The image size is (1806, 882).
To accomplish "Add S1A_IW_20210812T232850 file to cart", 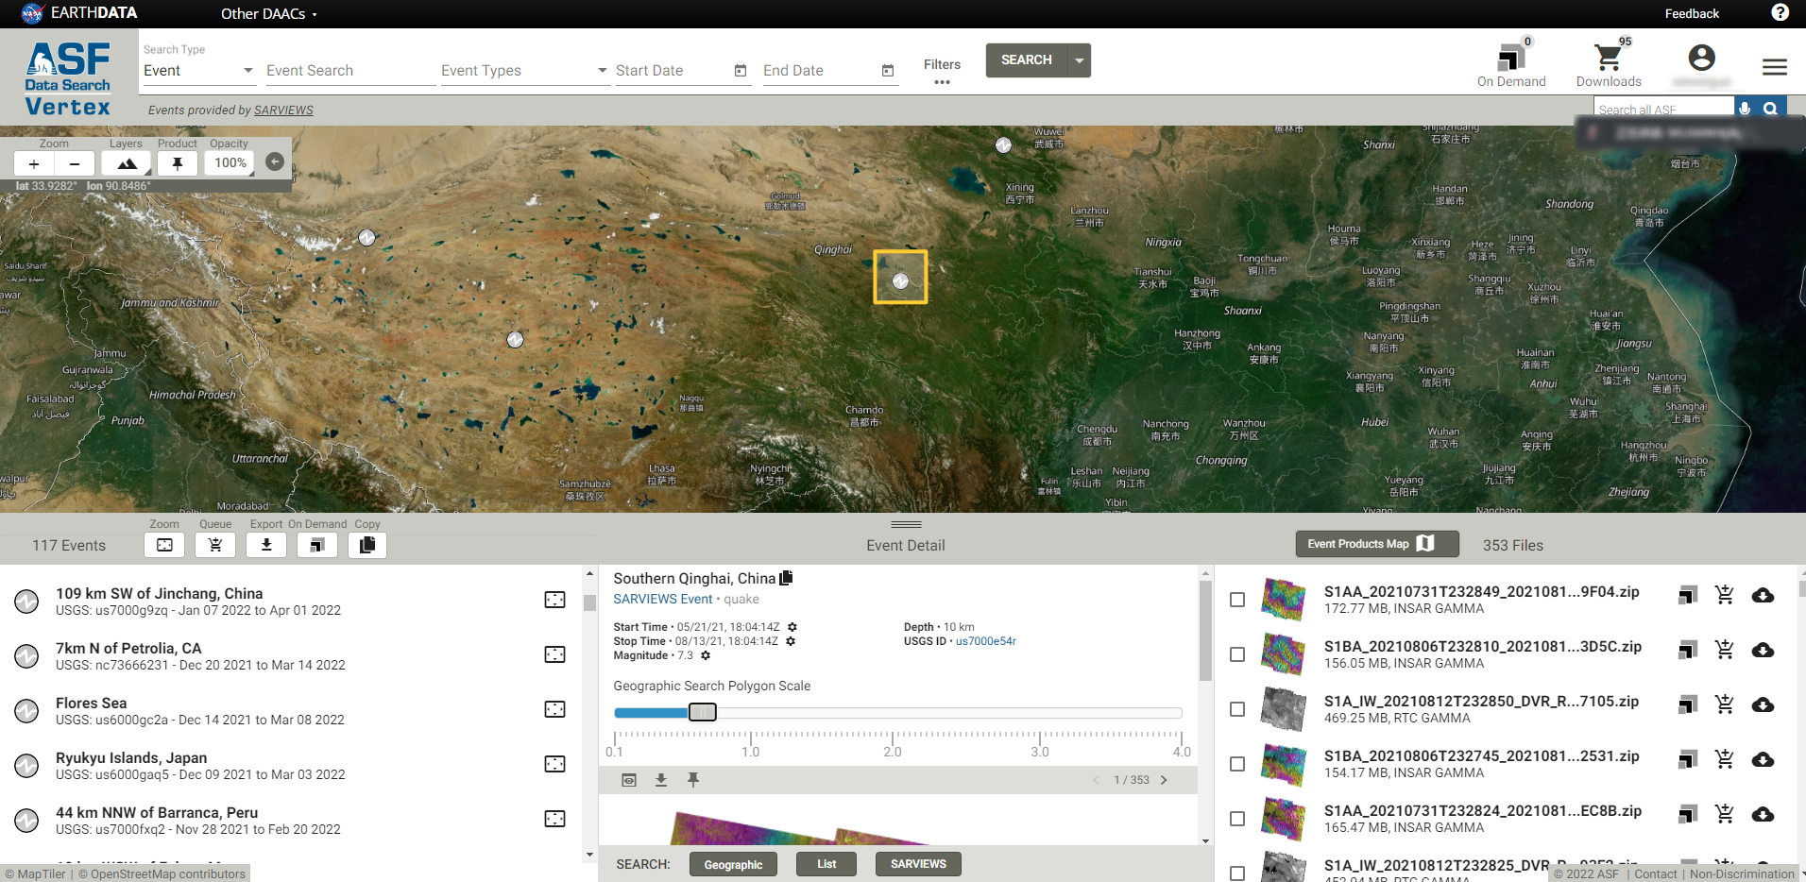I will [1725, 704].
